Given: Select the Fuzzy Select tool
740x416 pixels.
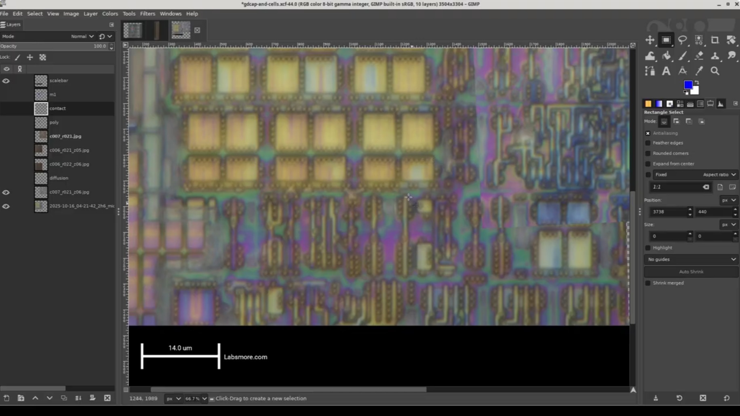Looking at the screenshot, I should click(x=698, y=40).
